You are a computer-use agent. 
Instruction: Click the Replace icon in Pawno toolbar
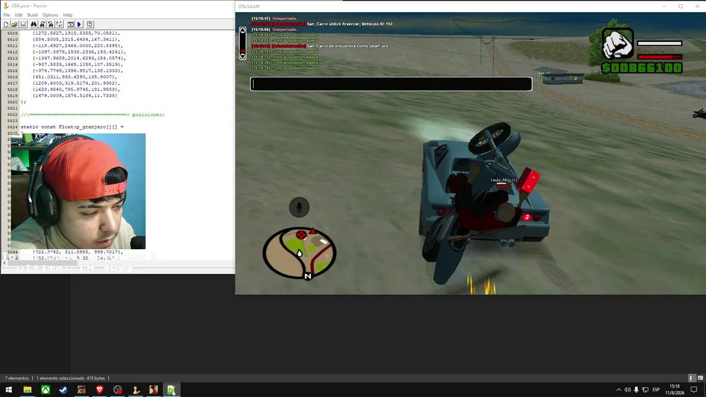pos(58,24)
